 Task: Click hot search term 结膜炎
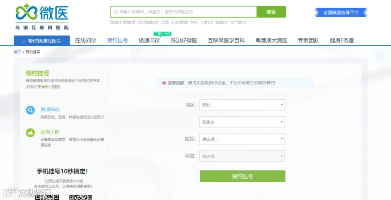point(222,22)
